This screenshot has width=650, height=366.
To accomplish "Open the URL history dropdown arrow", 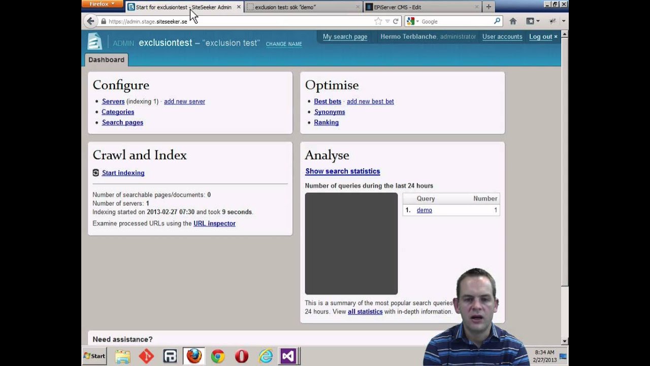I will coord(387,21).
